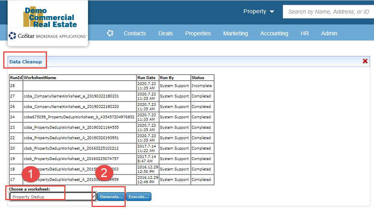The width and height of the screenshot is (374, 213).
Task: Select the Accounting menu item
Action: [x=274, y=33]
